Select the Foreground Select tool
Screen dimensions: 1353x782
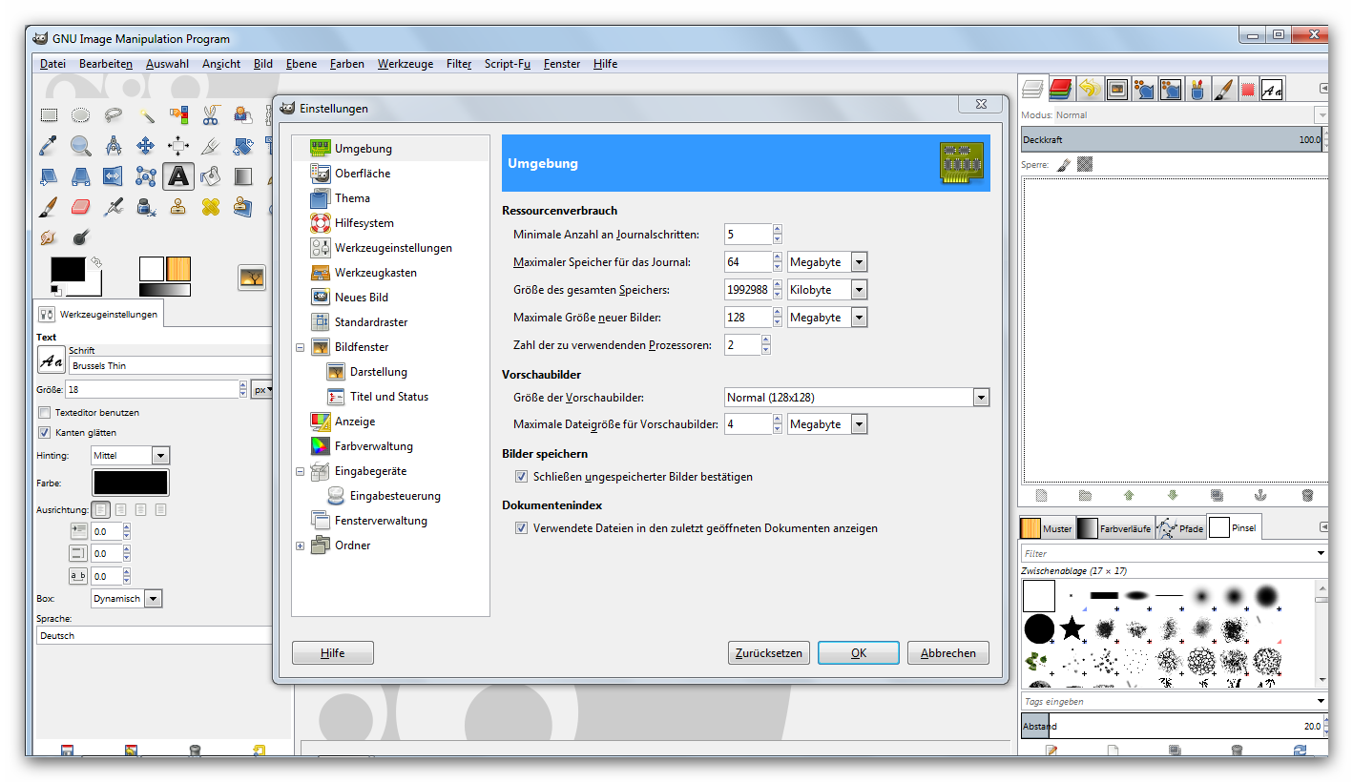point(243,115)
